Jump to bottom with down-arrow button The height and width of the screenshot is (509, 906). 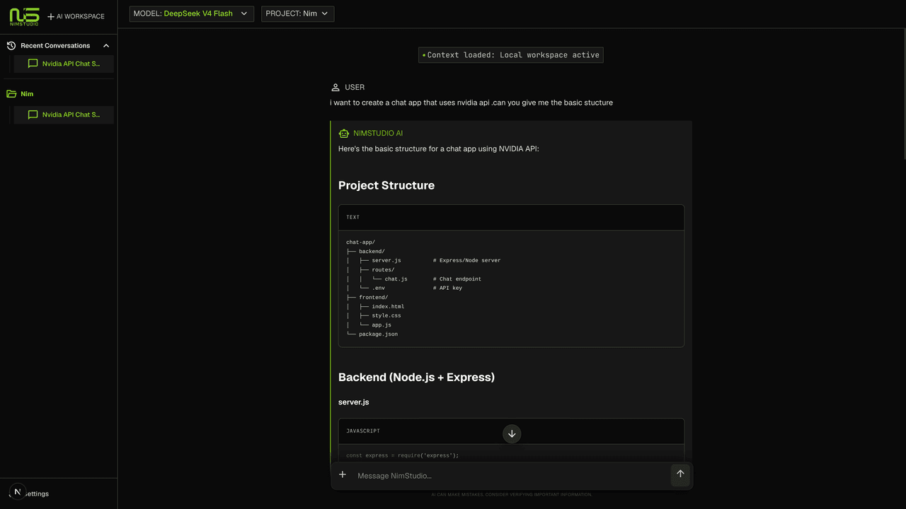(x=512, y=433)
